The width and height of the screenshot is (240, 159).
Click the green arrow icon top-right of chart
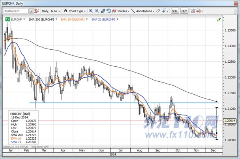point(219,20)
